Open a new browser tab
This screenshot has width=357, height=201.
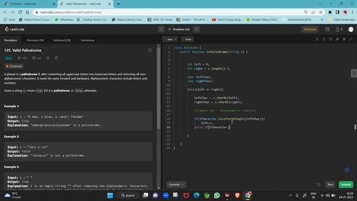point(118,4)
